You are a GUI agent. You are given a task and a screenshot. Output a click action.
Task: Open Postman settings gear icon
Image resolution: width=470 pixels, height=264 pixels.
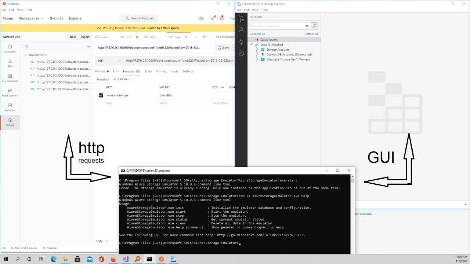222,18
